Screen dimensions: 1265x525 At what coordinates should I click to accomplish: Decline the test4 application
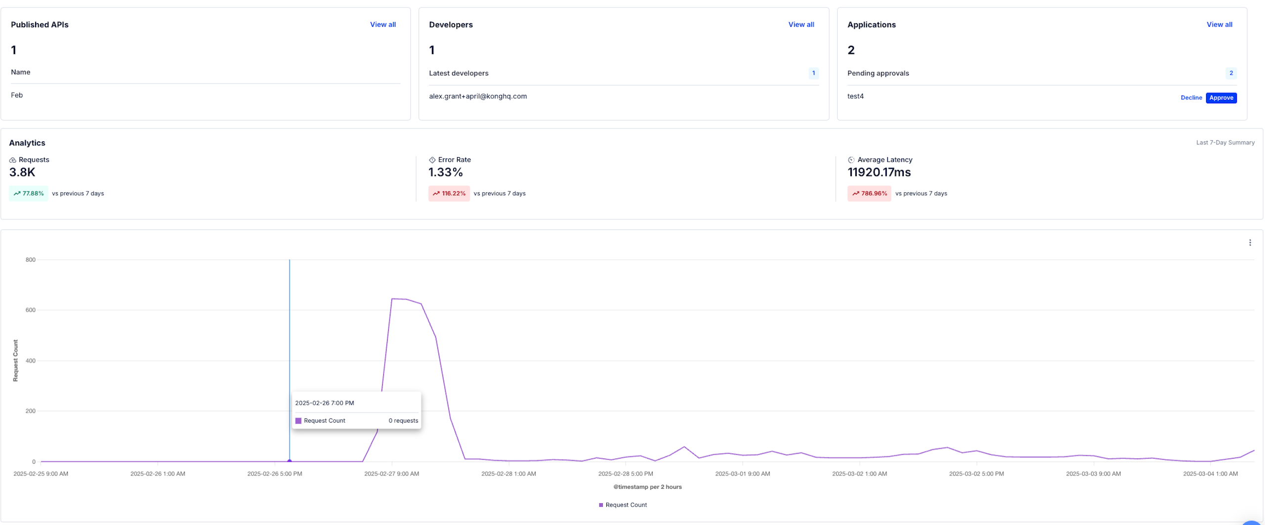pos(1191,98)
